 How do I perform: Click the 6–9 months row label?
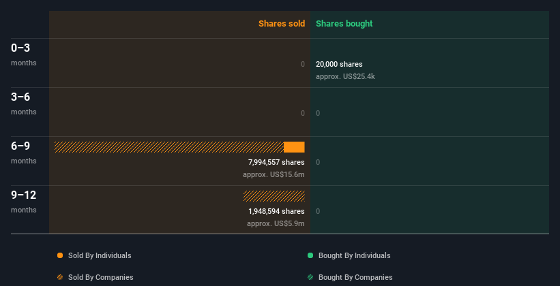[24, 153]
